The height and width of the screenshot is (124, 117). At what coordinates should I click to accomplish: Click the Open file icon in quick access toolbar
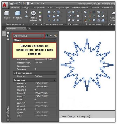(16, 3)
